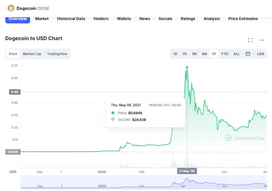Image resolution: width=272 pixels, height=191 pixels.
Task: Set chart range to 7D
Action: tap(185, 54)
